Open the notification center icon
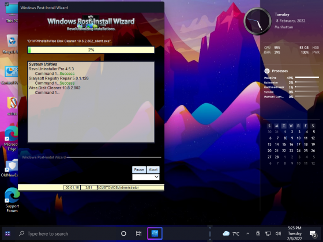This screenshot has width=323, height=242. pos(313,234)
